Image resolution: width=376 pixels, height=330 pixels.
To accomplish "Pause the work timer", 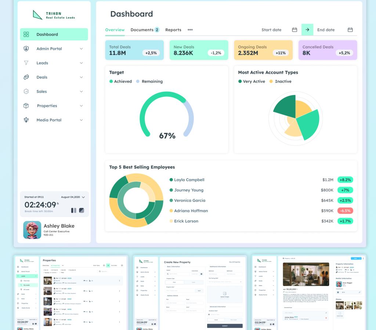I will tap(74, 210).
